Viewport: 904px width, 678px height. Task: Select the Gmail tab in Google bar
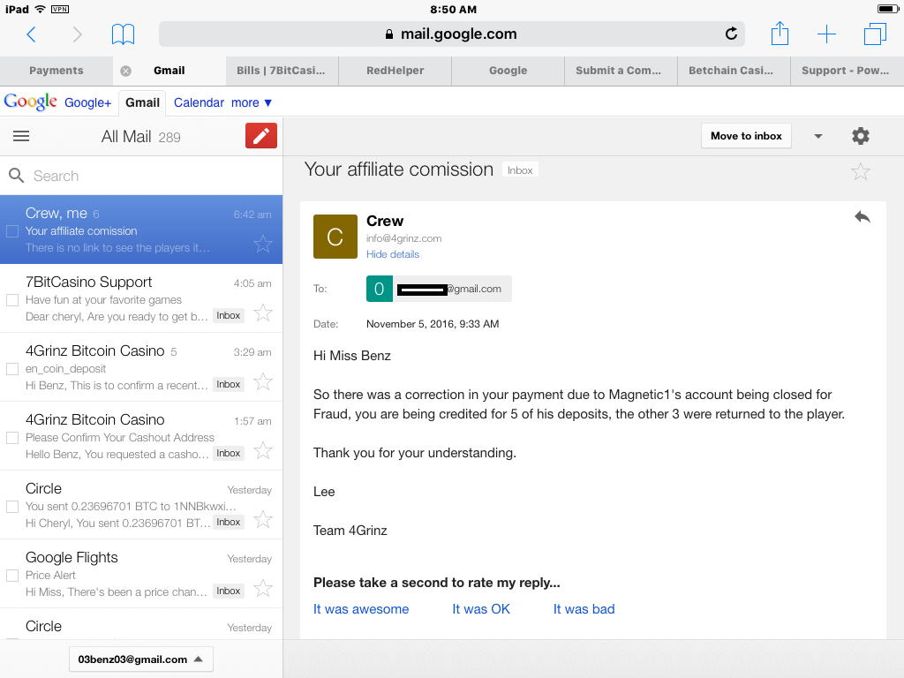pos(142,102)
